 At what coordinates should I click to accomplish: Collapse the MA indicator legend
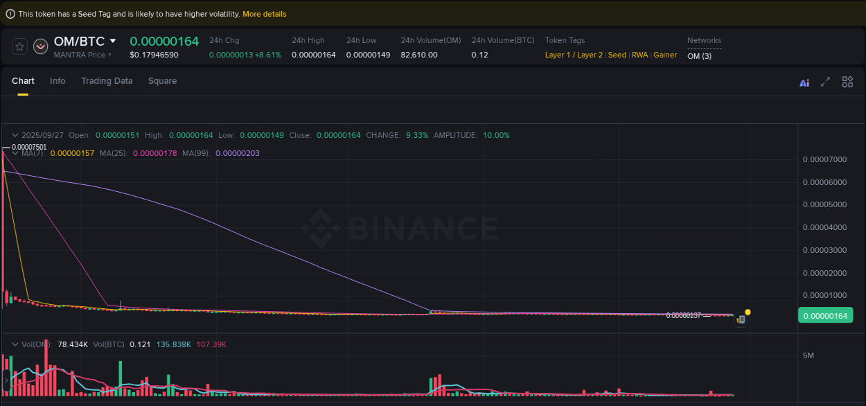pyautogui.click(x=14, y=152)
